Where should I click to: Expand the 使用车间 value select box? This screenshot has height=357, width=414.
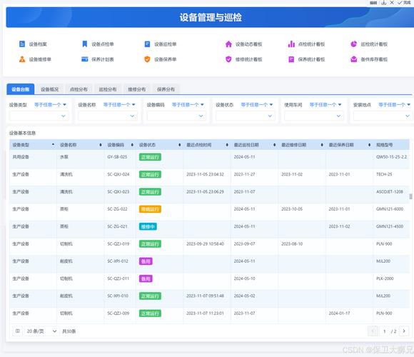tap(314, 116)
